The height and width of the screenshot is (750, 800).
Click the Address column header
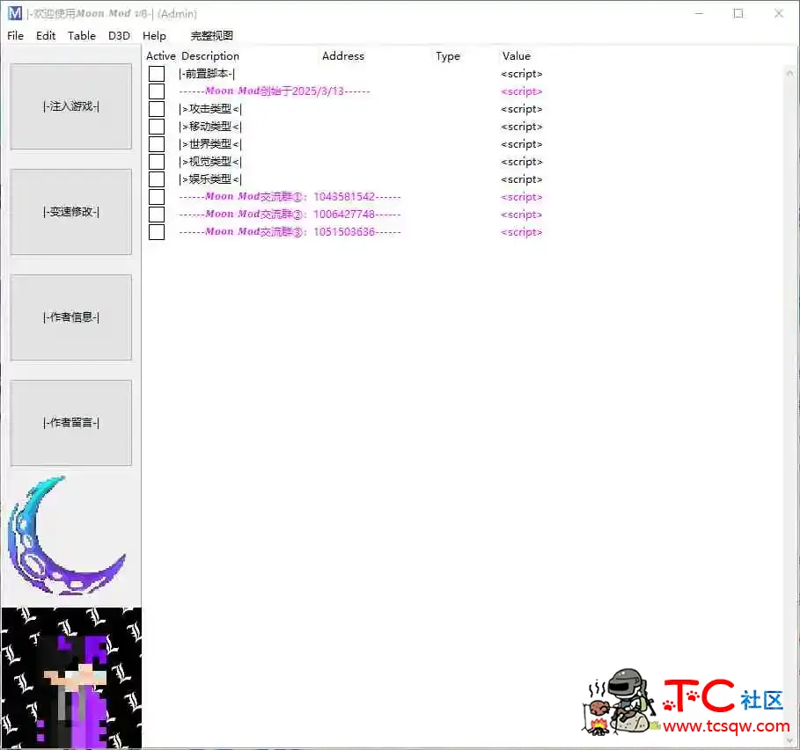click(343, 56)
